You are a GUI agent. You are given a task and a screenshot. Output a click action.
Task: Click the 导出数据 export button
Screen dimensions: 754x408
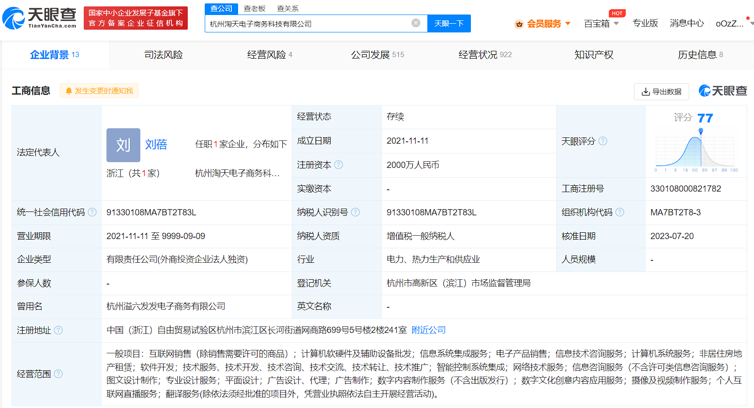pos(661,91)
